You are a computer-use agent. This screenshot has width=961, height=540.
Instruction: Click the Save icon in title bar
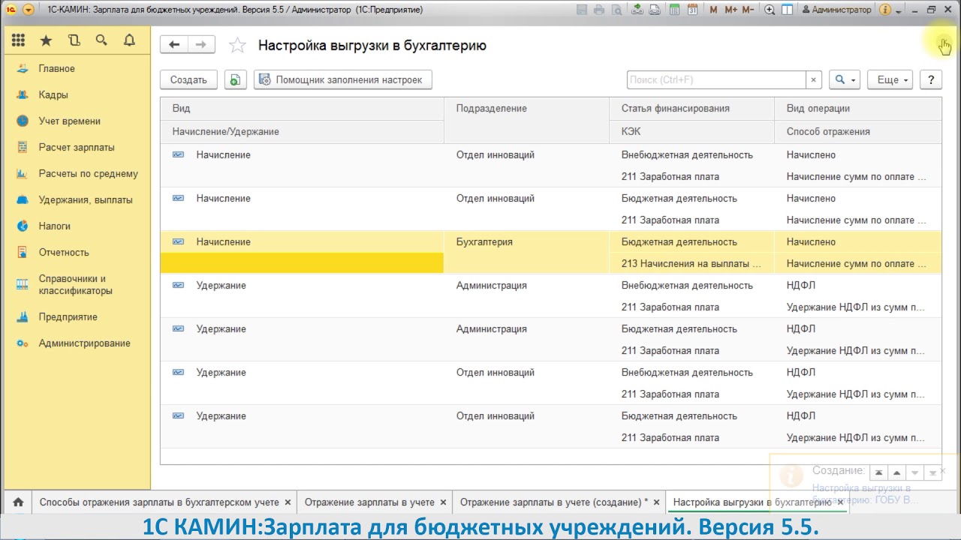pyautogui.click(x=583, y=10)
